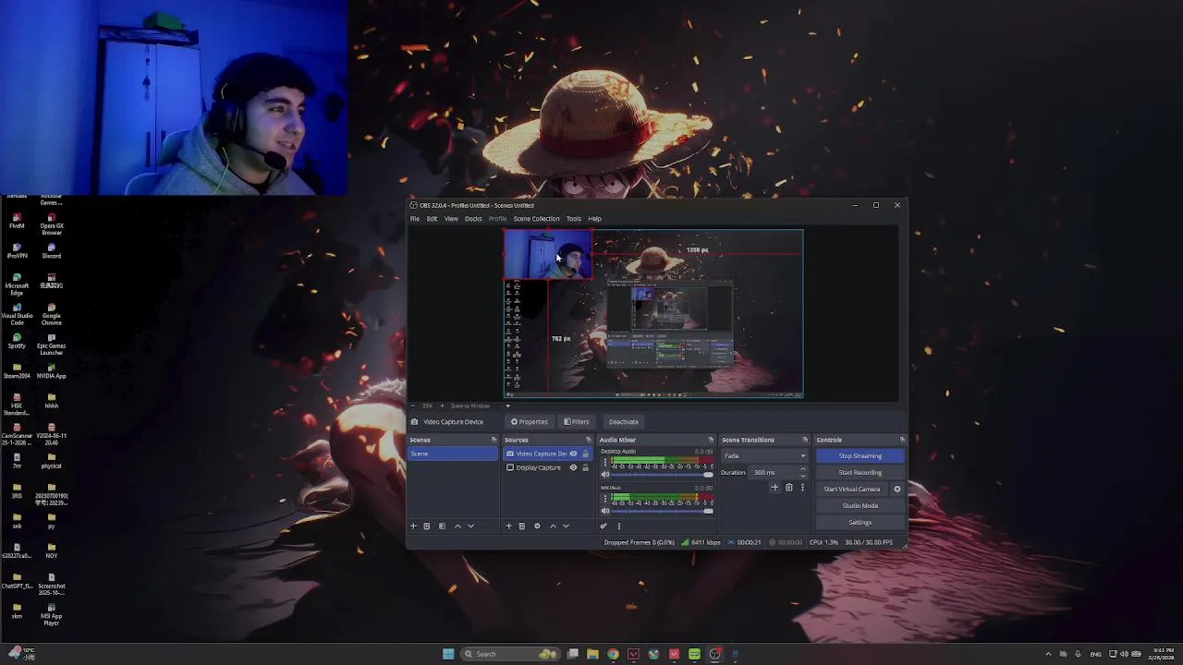Add a new scene with plus icon
Viewport: 1183px width, 665px height.
(413, 526)
